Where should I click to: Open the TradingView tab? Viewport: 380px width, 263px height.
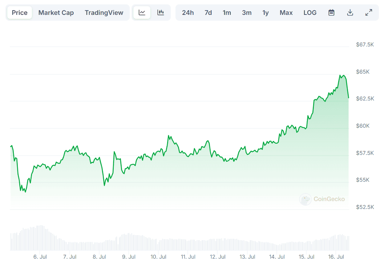click(x=104, y=13)
